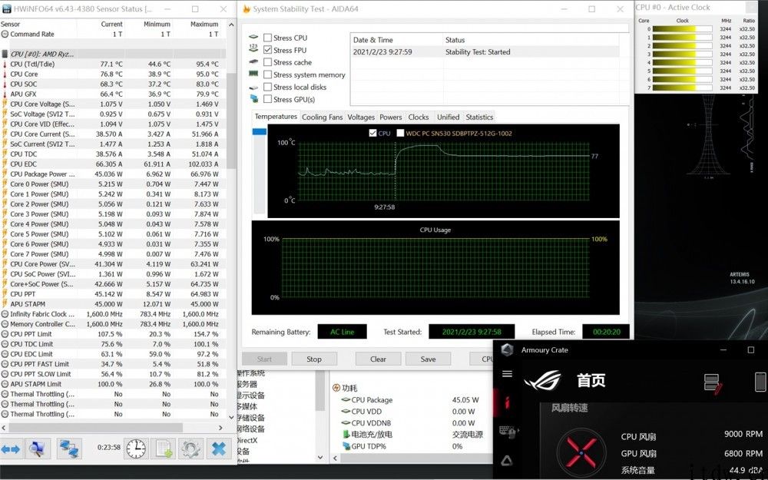Uncheck the Stress FPU checkbox
This screenshot has height=480, width=768.
pos(267,50)
